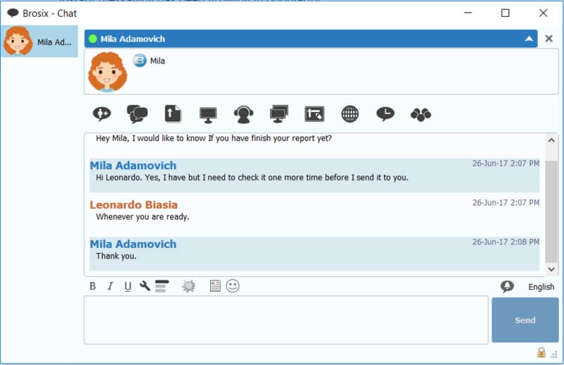Click the group of people icon
564x365 pixels.
421,114
